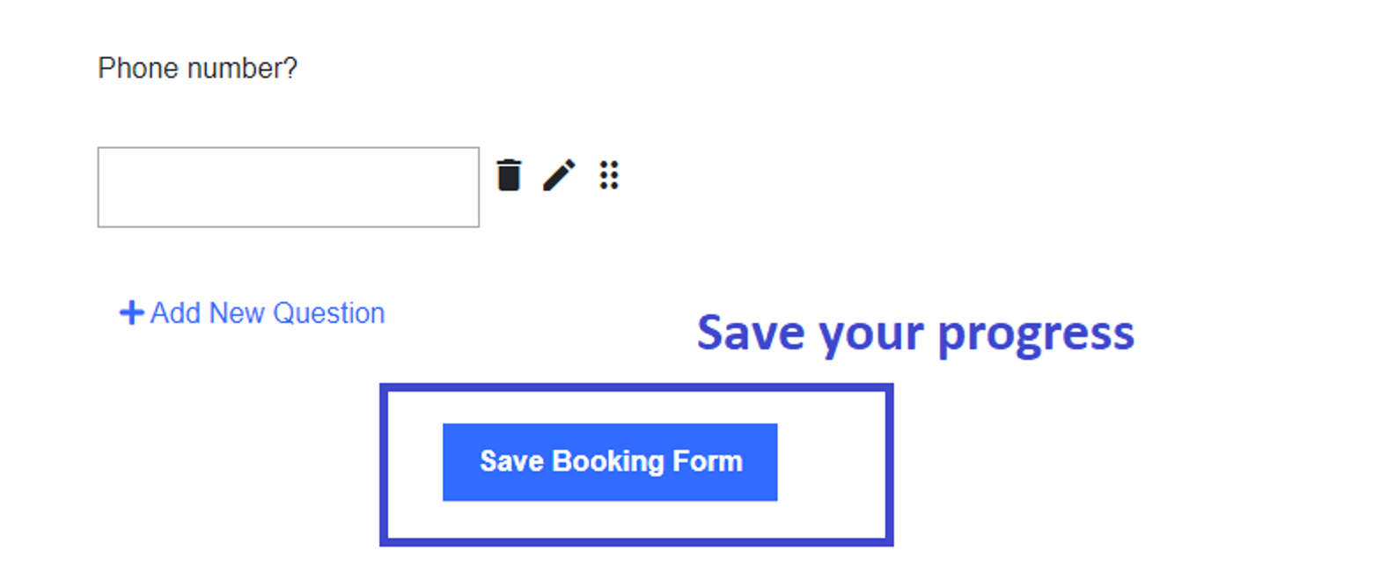1373x580 pixels.
Task: Remove the phone field via the bin icon
Action: [x=509, y=174]
